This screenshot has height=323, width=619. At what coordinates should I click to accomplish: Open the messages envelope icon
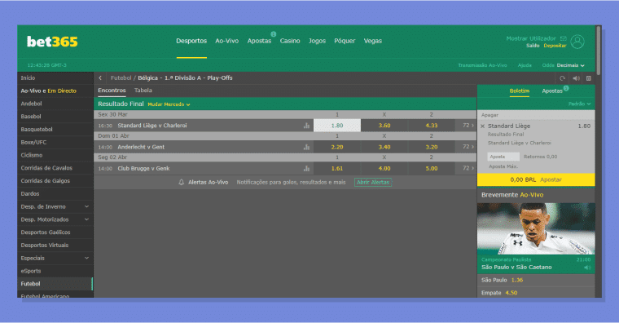[564, 38]
